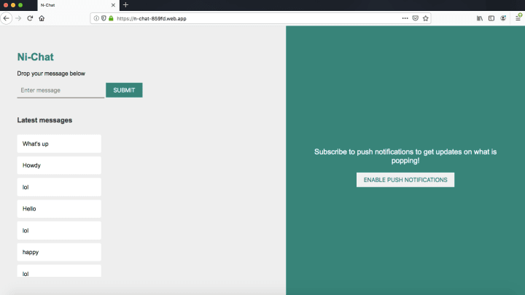Viewport: 525px width, 295px height.
Task: Open a new tab with the plus icon
Action: (x=125, y=5)
